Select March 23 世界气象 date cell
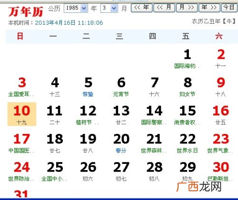 coord(221,143)
